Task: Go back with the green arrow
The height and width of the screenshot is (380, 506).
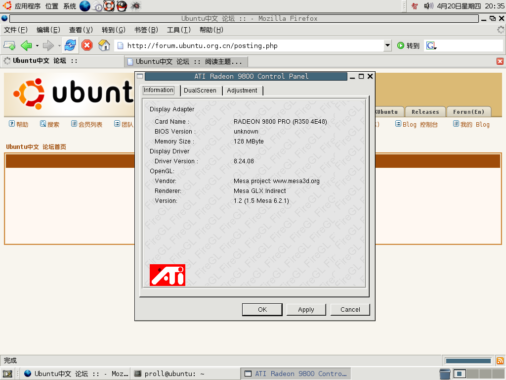Action: (26, 46)
